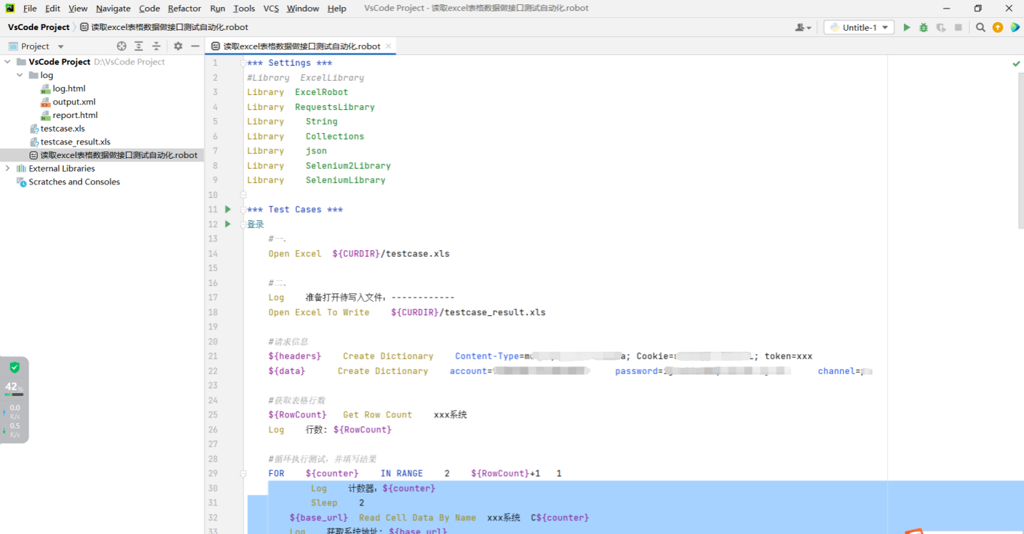Screen dimensions: 1024x534
Task: Open the Code menu
Action: pos(150,9)
